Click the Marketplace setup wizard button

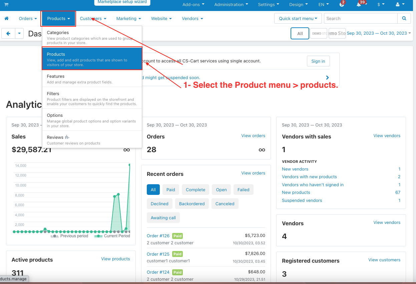(122, 2)
